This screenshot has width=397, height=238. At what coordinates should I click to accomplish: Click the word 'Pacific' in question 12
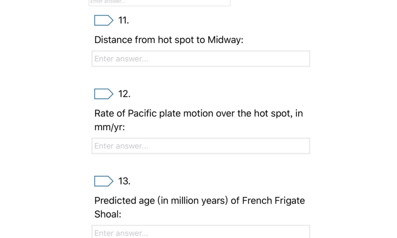point(142,113)
